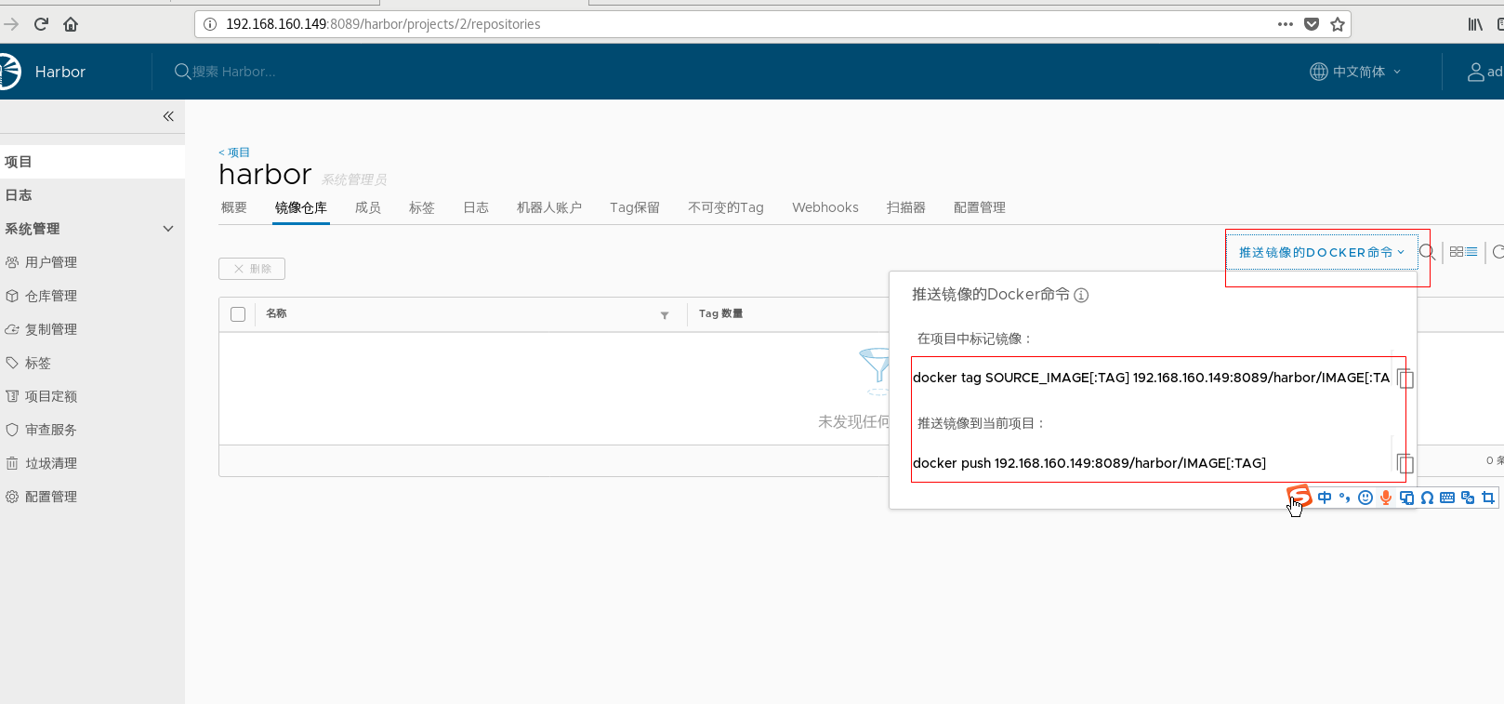Click the 名称 column filter icon
Viewport: 1504px width, 704px height.
(x=665, y=315)
